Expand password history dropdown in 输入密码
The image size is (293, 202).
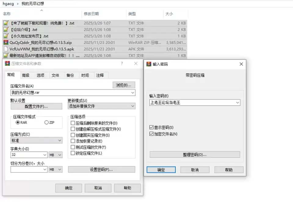tap(237, 103)
